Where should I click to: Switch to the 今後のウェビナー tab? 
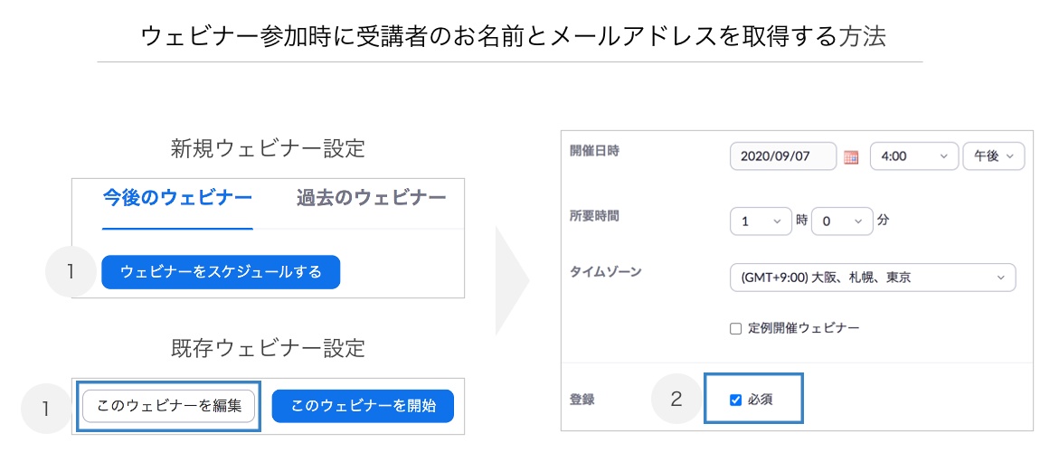(177, 199)
